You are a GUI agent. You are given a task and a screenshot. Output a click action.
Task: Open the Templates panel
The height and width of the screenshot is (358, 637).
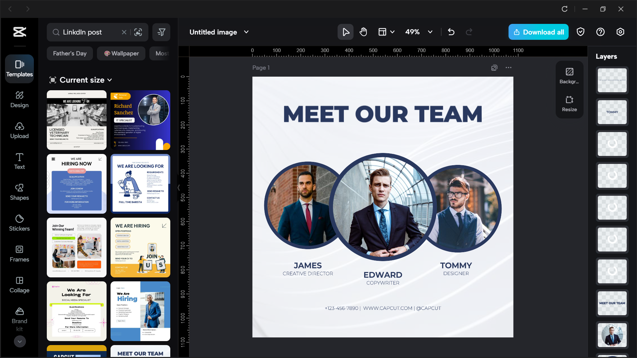point(19,69)
